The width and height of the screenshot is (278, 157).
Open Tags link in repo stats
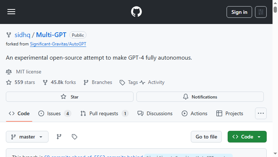click(129, 82)
